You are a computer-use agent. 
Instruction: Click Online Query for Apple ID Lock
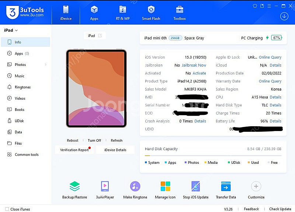tap(270, 57)
